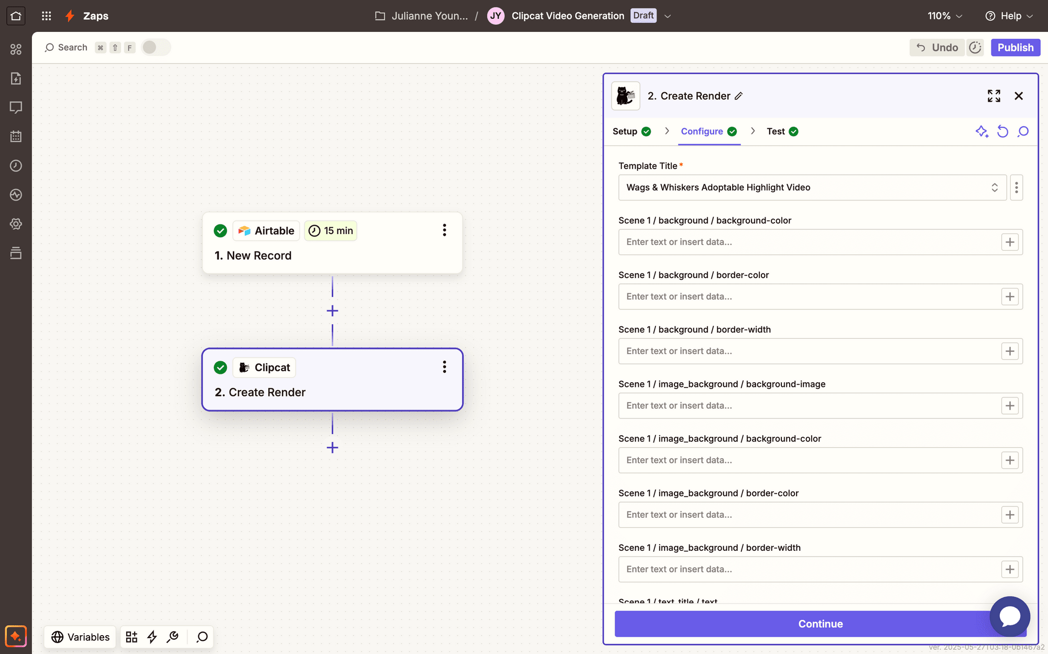The width and height of the screenshot is (1048, 654).
Task: Open the Template Title dropdown
Action: click(812, 187)
